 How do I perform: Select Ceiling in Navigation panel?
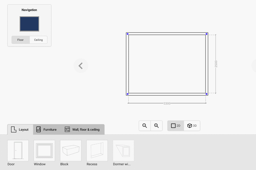pos(38,40)
